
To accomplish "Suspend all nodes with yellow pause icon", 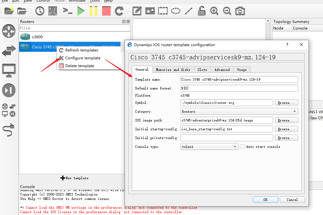I will (93, 11).
